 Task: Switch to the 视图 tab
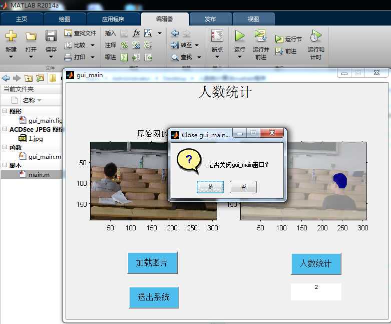(253, 19)
